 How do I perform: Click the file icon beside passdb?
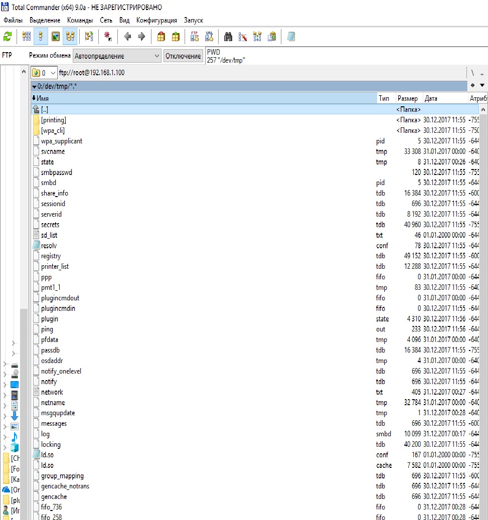pyautogui.click(x=36, y=350)
